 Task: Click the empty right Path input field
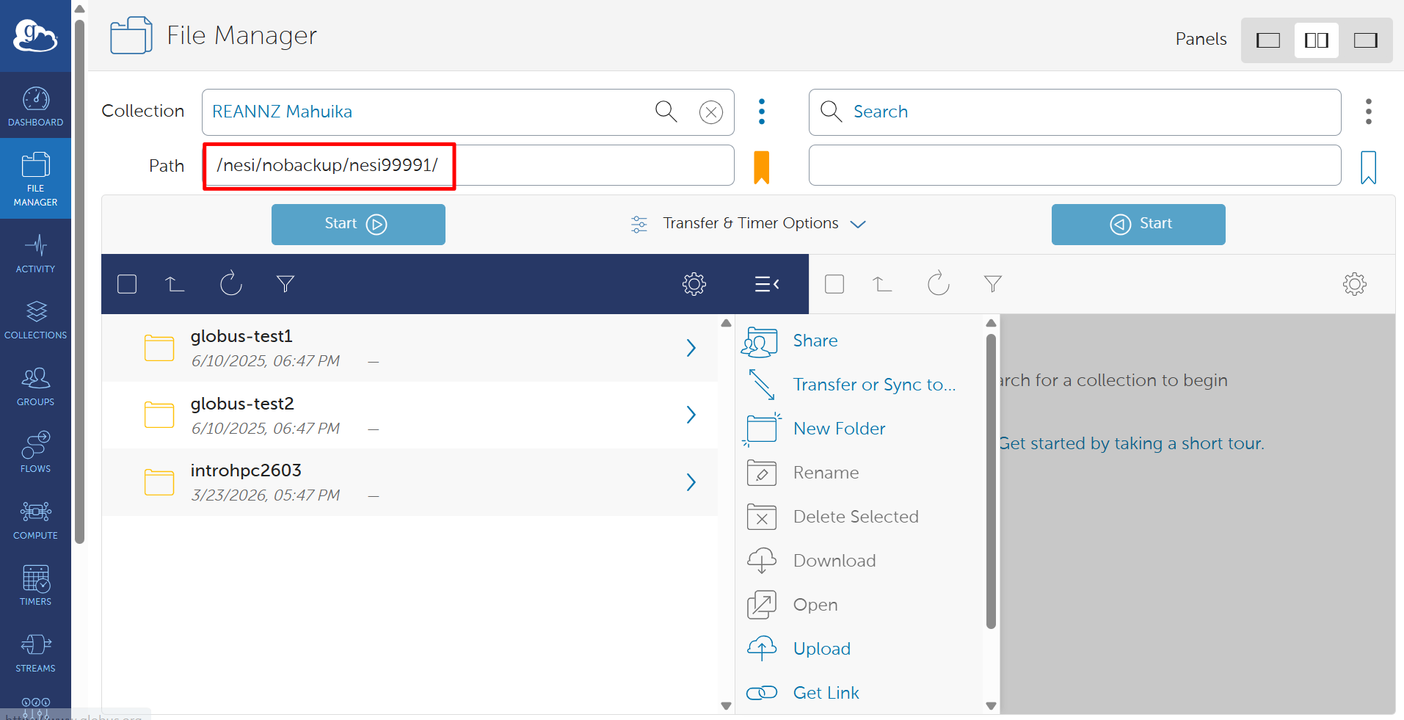coord(1074,165)
